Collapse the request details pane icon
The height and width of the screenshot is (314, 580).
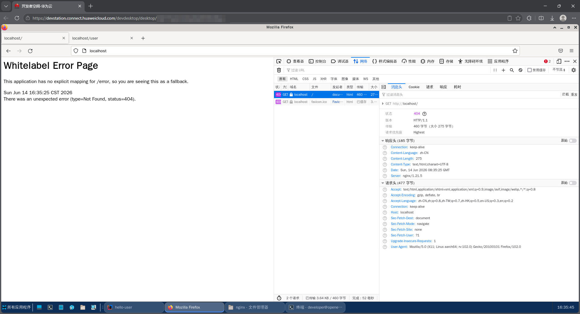pos(384,87)
